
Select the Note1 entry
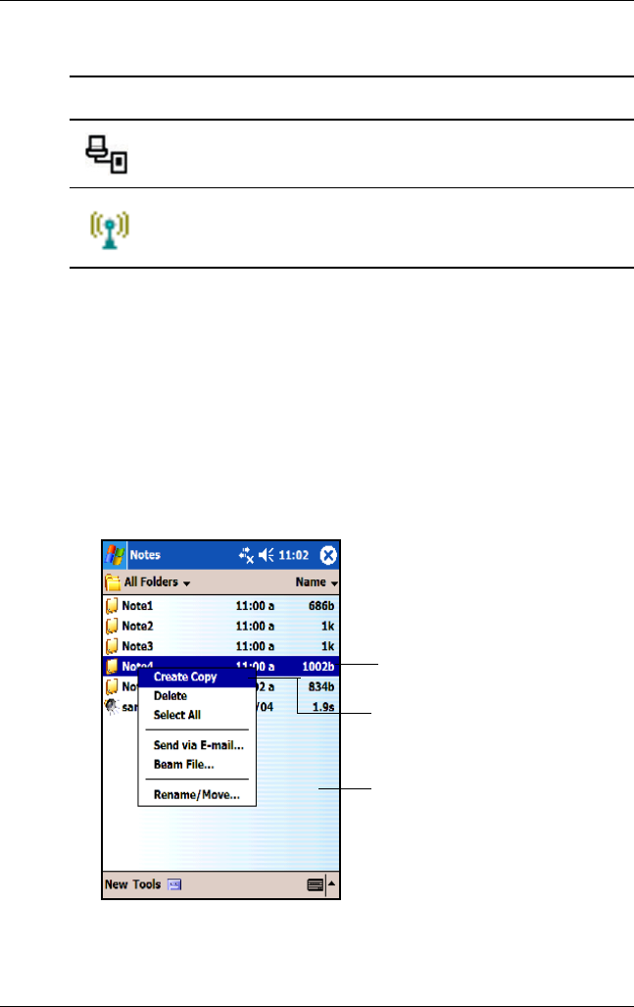coord(220,606)
